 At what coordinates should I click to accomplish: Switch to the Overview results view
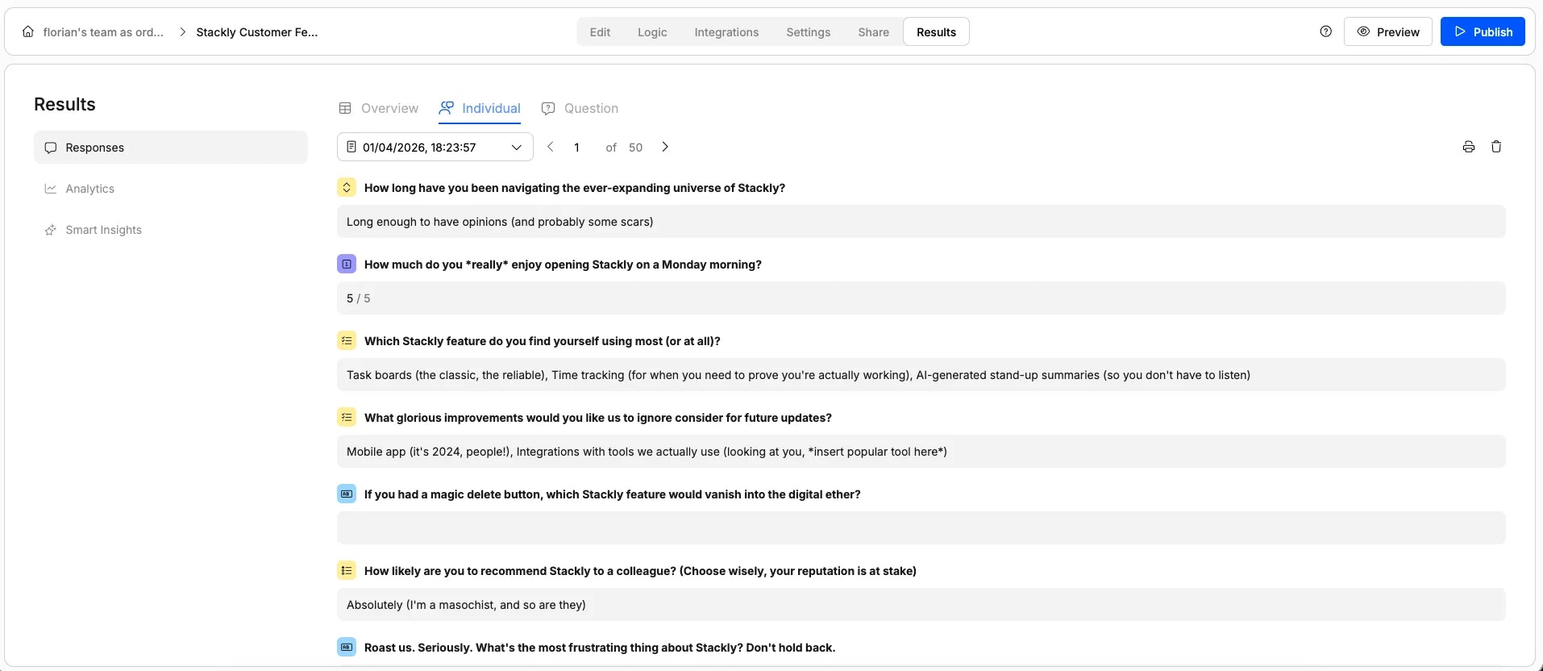point(379,108)
